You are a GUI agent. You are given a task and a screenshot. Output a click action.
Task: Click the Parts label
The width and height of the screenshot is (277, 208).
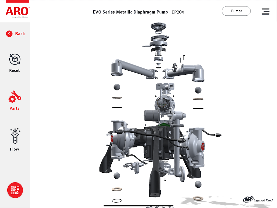coord(15,108)
